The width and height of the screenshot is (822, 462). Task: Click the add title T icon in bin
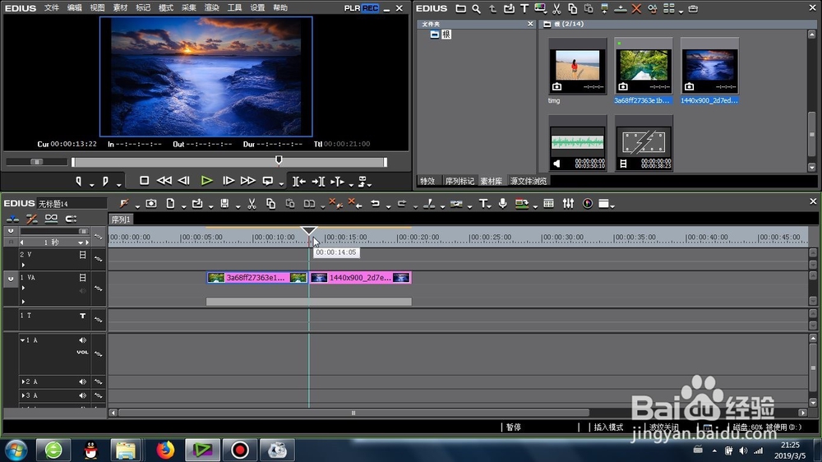tap(524, 8)
